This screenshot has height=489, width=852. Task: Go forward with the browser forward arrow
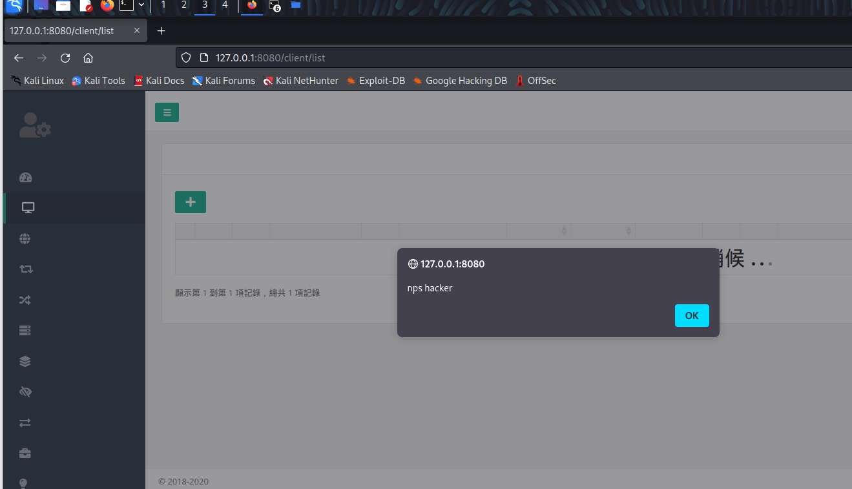click(42, 57)
